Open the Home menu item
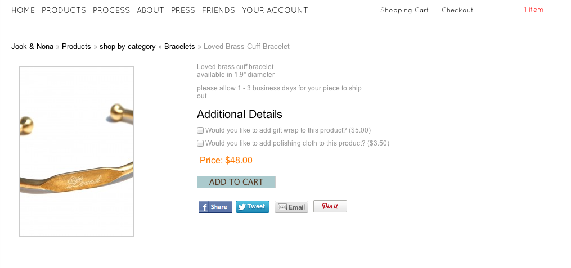571x268 pixels. pyautogui.click(x=23, y=10)
